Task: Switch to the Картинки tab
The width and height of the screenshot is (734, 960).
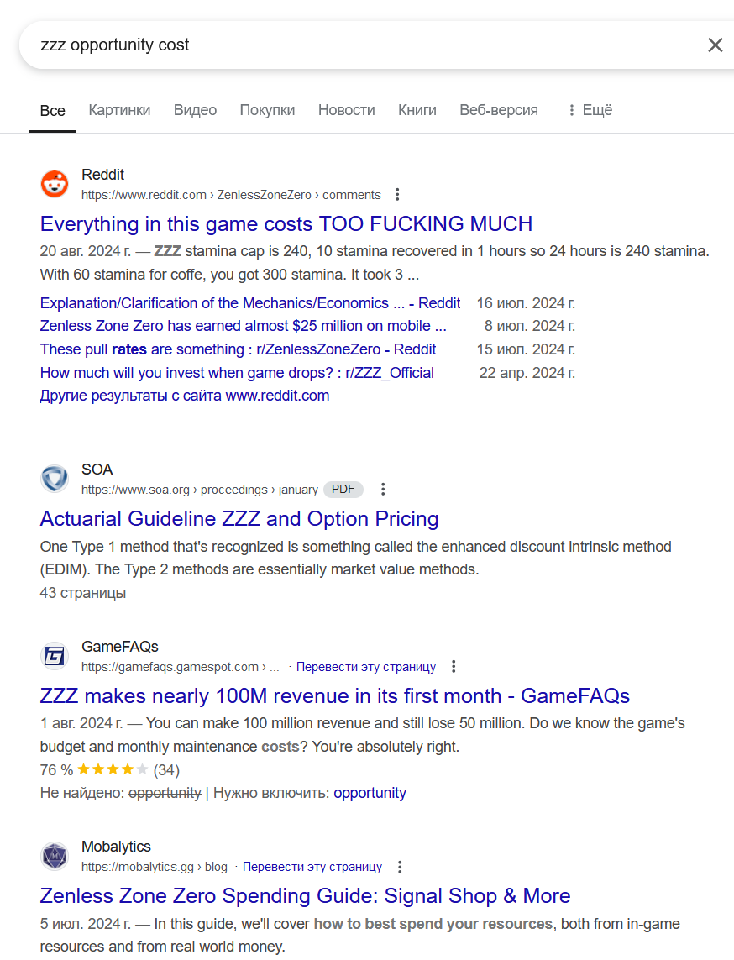Action: [x=119, y=110]
